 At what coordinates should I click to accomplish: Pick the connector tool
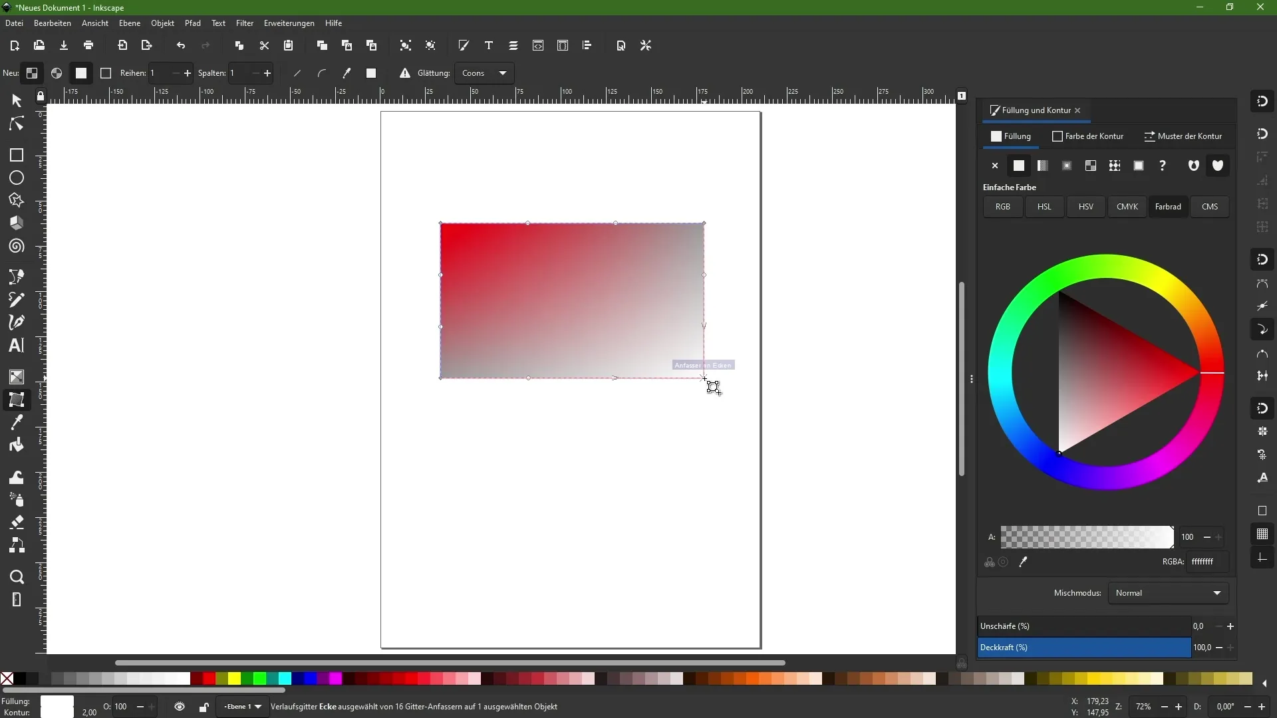(17, 545)
